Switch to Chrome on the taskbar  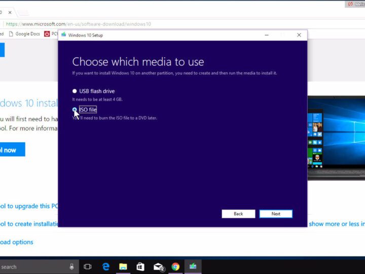pos(175,266)
